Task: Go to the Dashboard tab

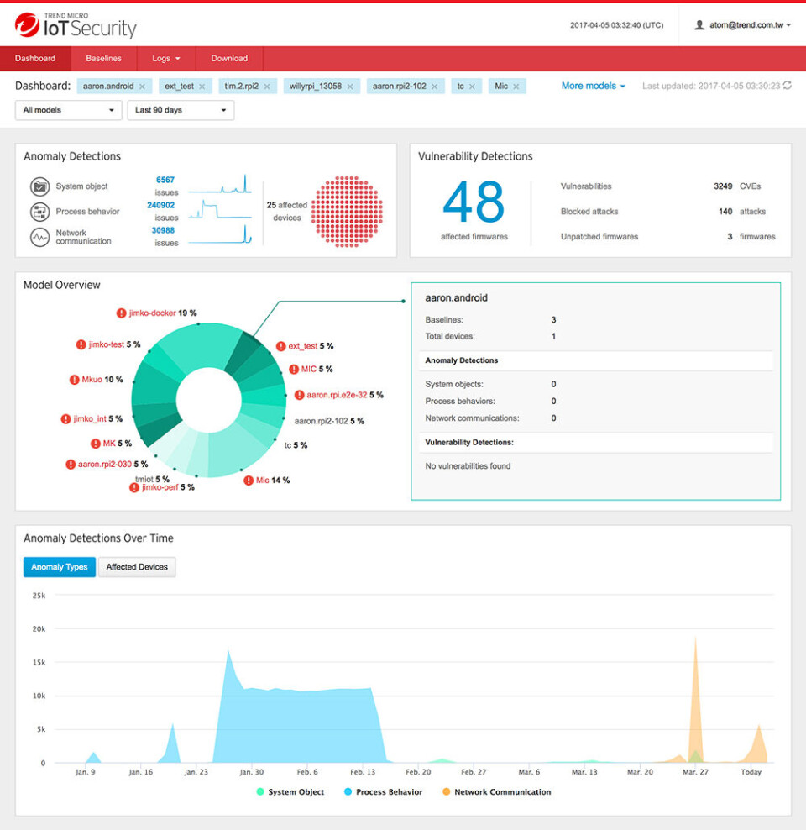Action: (x=35, y=58)
